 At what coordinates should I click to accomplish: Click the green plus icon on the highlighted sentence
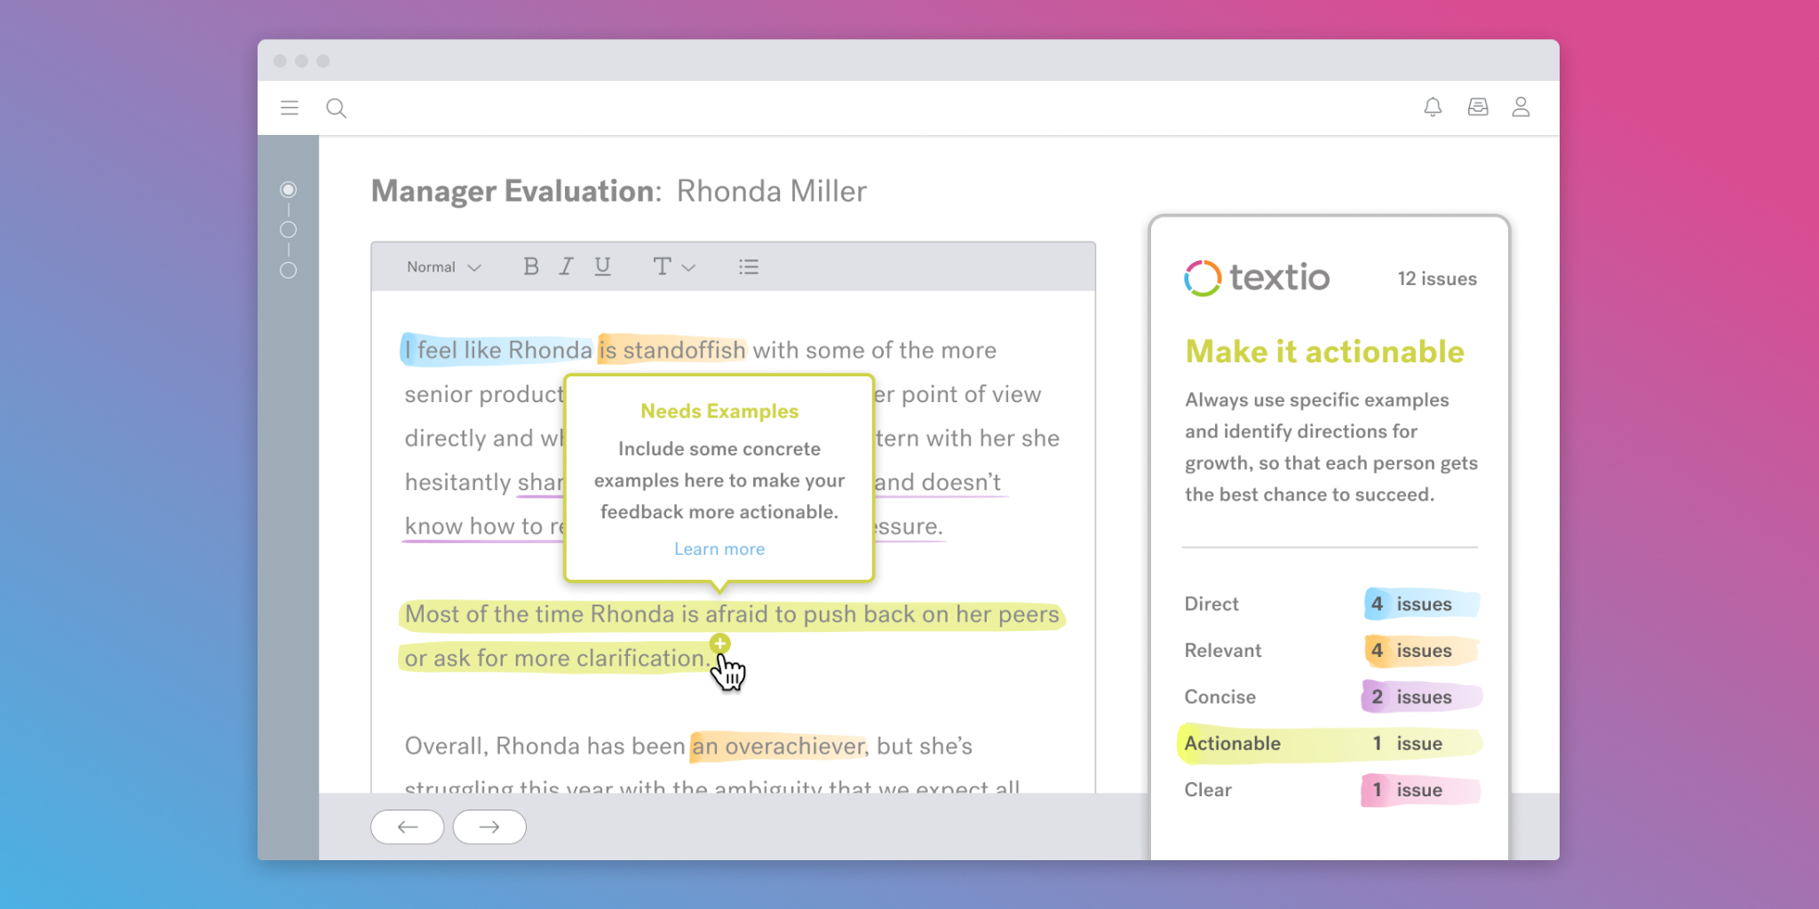(x=720, y=642)
